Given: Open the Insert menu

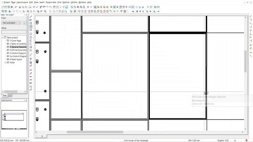Looking at the screenshot, I should [42, 2].
